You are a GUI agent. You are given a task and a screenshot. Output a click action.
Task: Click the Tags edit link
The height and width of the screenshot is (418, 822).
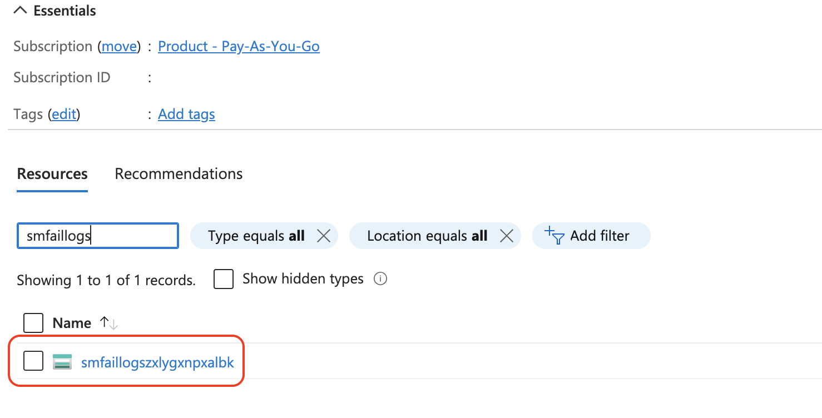(x=64, y=114)
